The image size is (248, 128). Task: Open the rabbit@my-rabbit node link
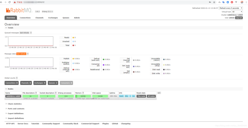[x=13, y=96]
